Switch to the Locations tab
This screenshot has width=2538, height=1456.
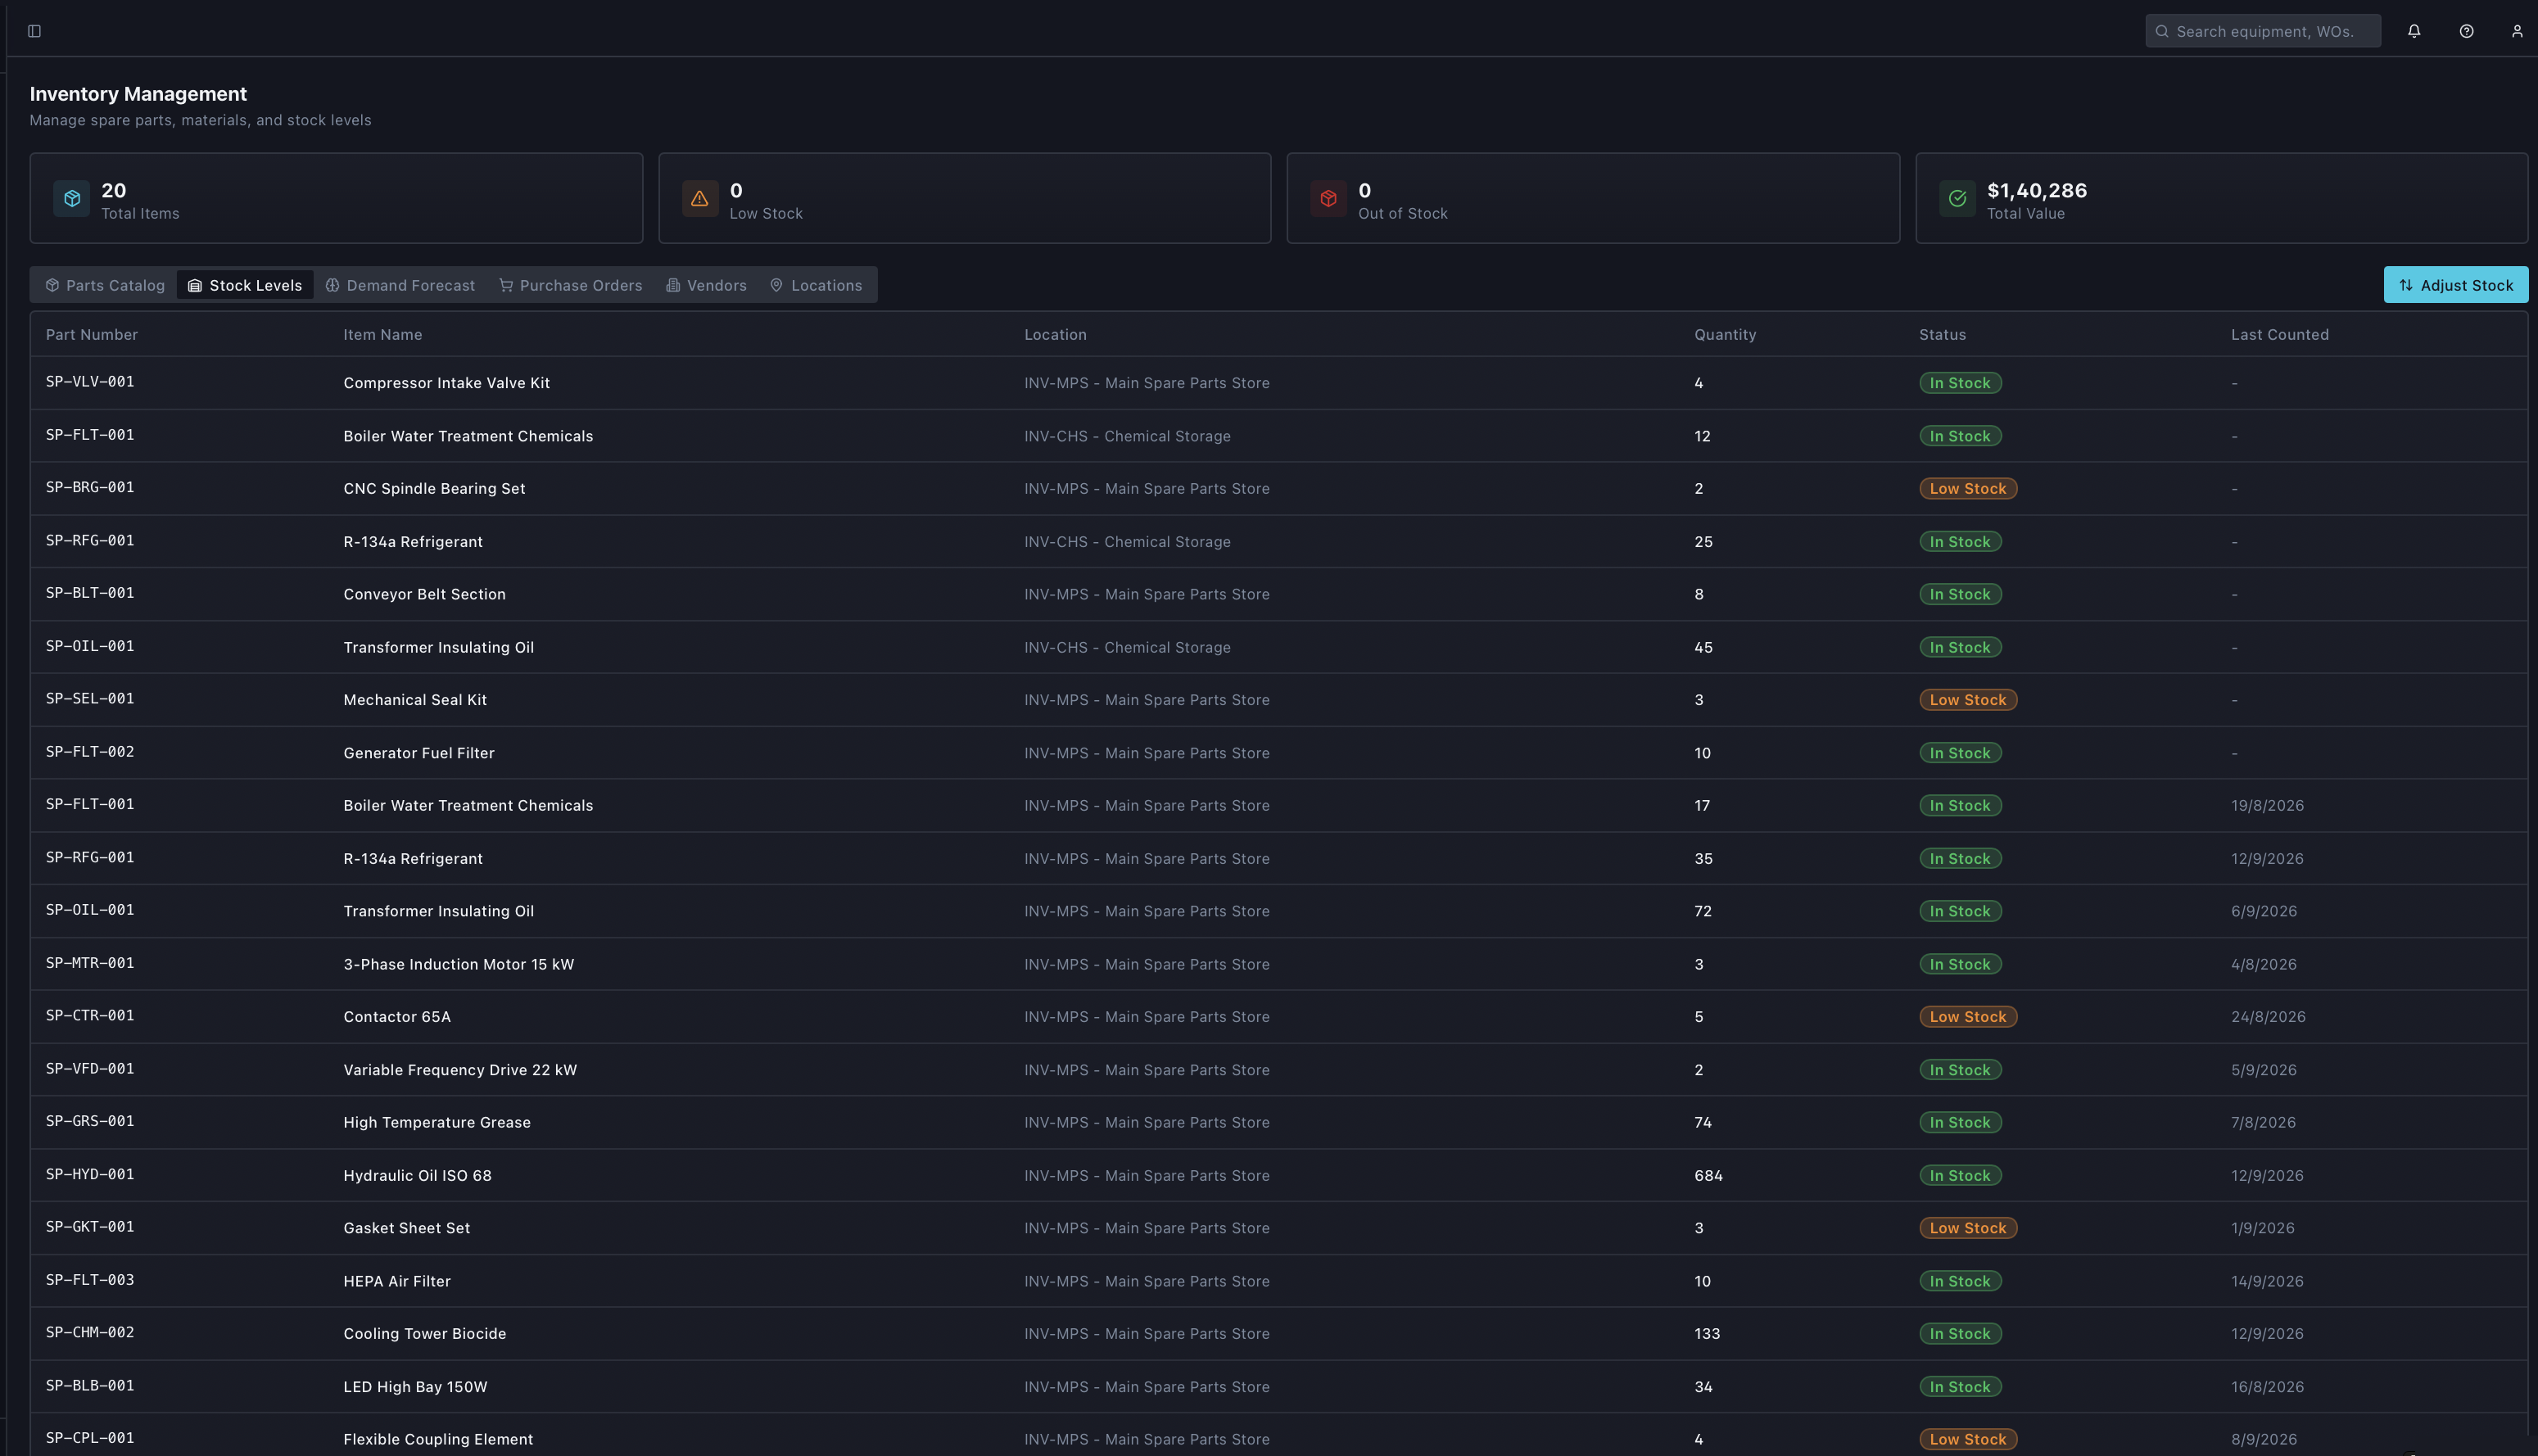(816, 285)
